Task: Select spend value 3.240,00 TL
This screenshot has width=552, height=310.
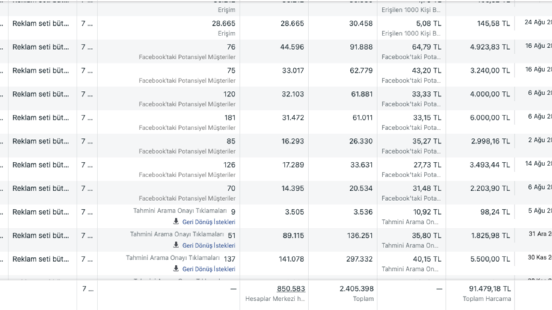Action: [x=489, y=71]
